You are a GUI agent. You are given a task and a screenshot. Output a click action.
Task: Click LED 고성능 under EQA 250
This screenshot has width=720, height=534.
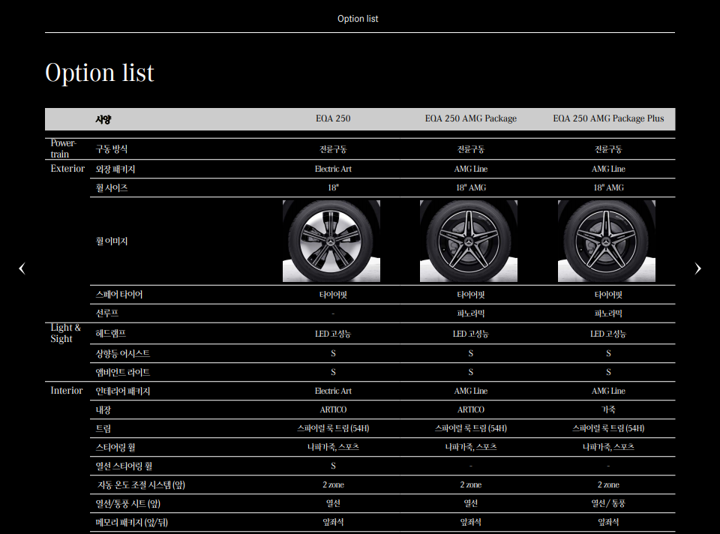click(333, 334)
